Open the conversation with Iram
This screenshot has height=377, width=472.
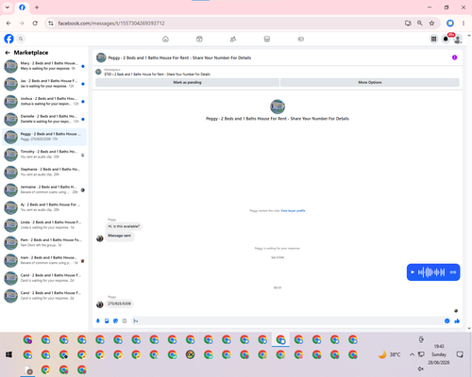(x=44, y=260)
